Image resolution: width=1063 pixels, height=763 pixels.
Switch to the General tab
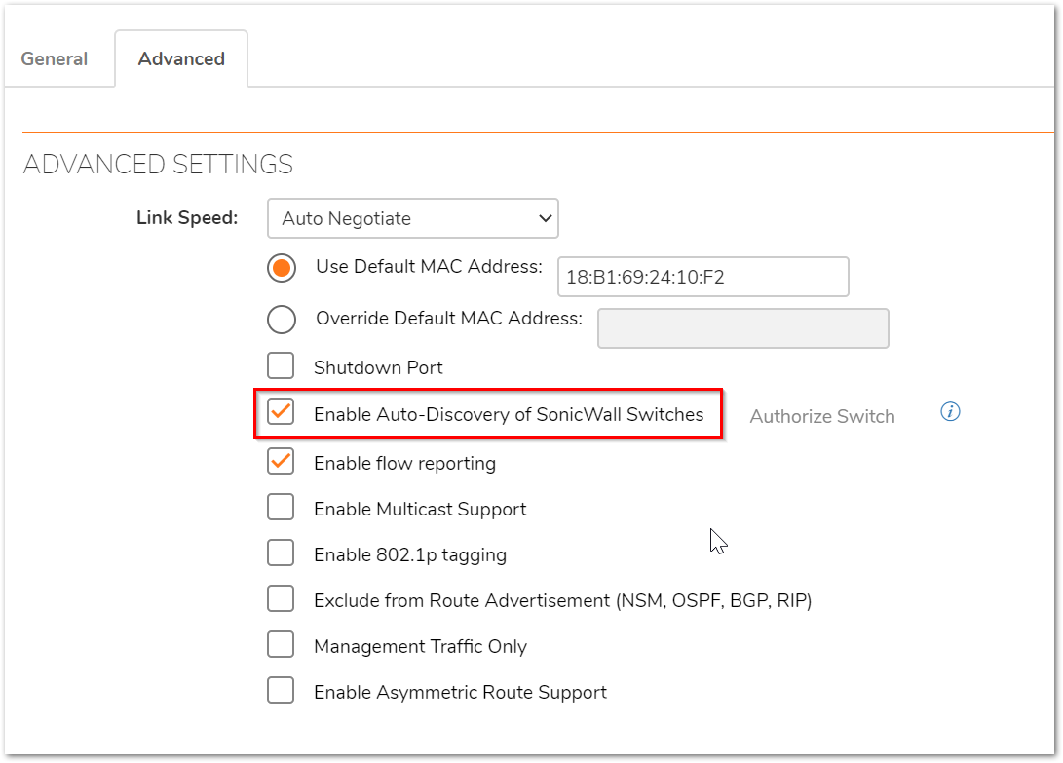55,59
